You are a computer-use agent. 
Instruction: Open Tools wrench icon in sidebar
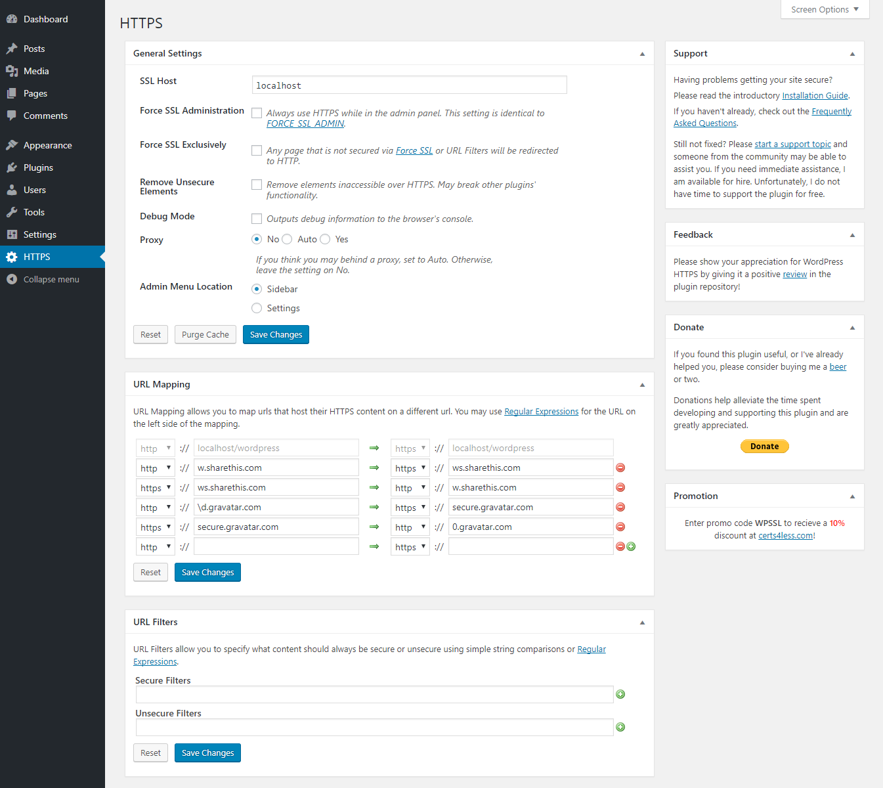pyautogui.click(x=11, y=212)
